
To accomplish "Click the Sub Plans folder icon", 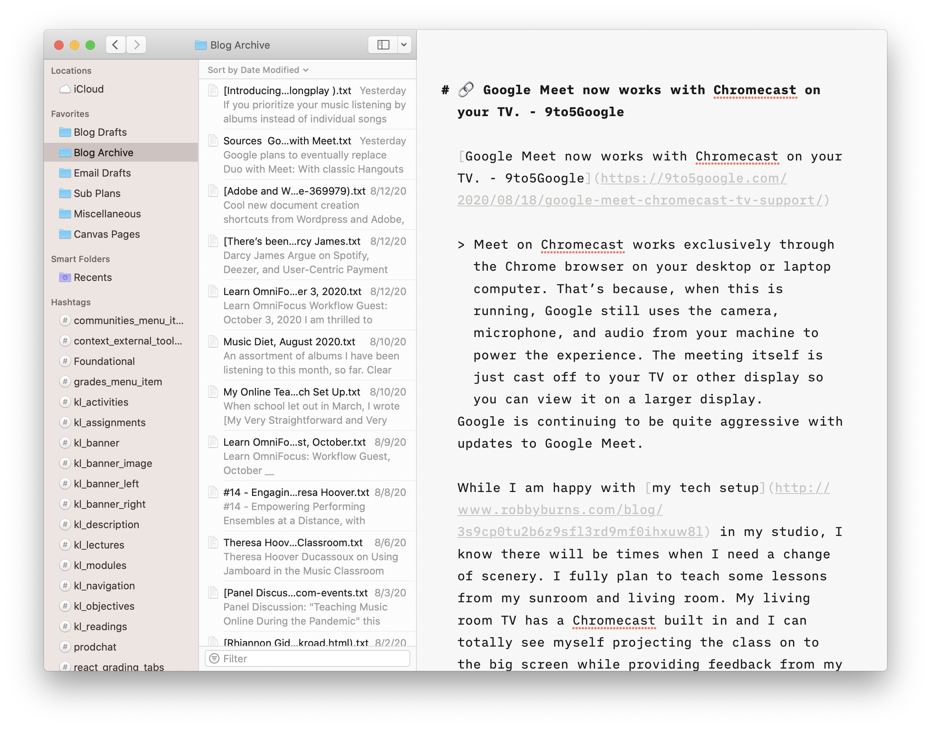I will click(65, 193).
